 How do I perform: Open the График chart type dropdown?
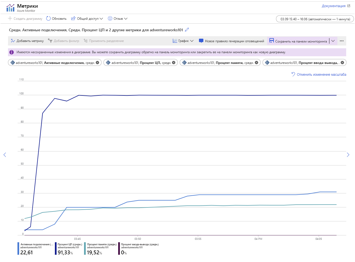click(x=183, y=41)
